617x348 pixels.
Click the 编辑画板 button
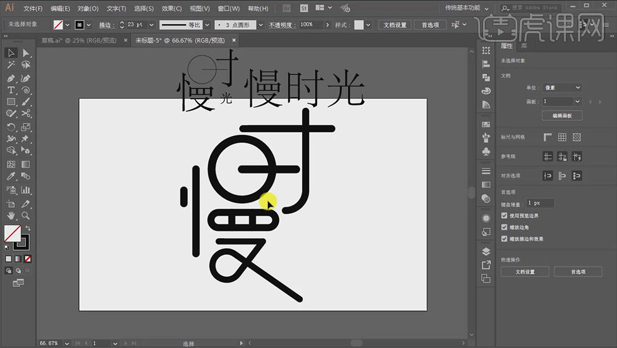point(562,115)
